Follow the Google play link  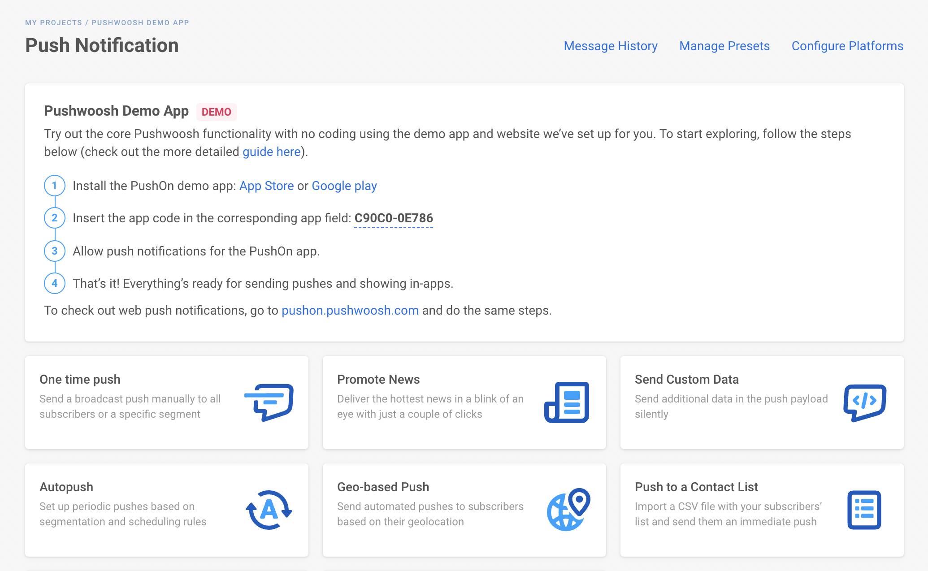[344, 186]
